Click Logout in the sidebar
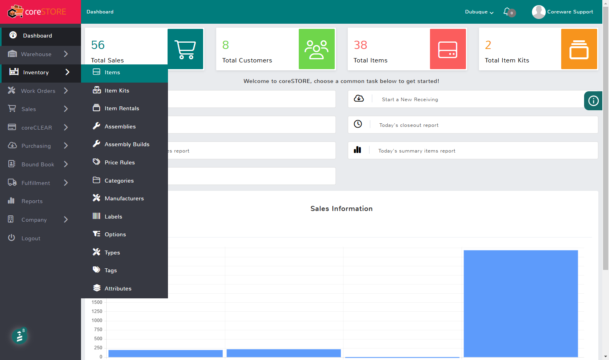 pos(40,238)
